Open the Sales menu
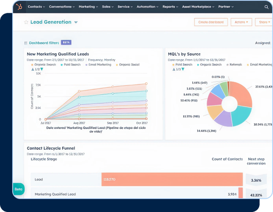 click(108, 7)
